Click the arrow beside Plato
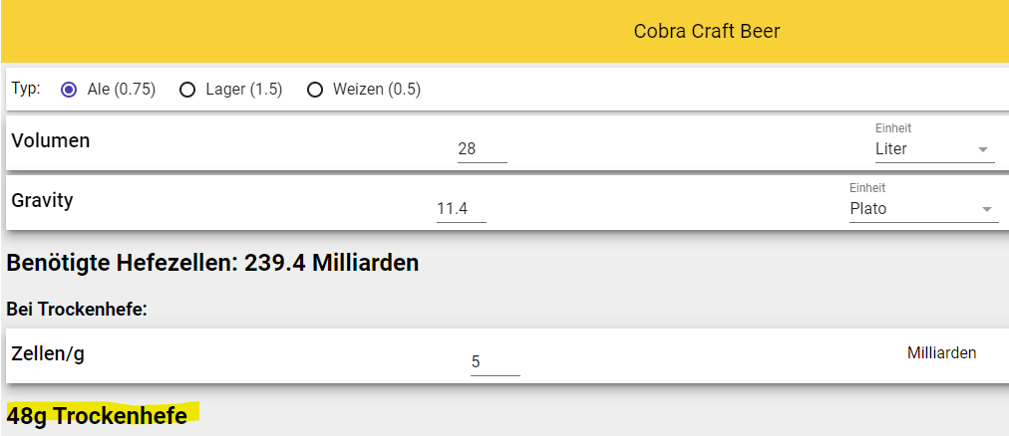Screen dimensions: 1009x436 tap(987, 209)
